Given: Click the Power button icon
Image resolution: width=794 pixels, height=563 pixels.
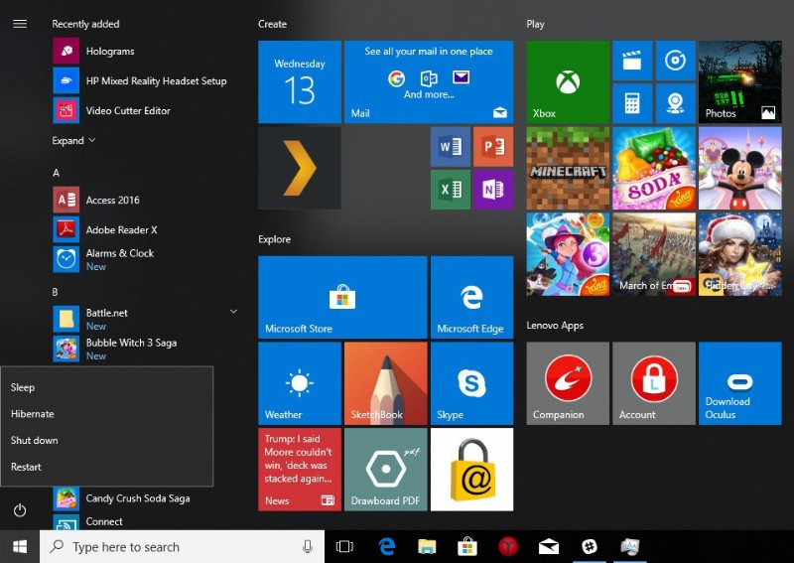Looking at the screenshot, I should [20, 510].
